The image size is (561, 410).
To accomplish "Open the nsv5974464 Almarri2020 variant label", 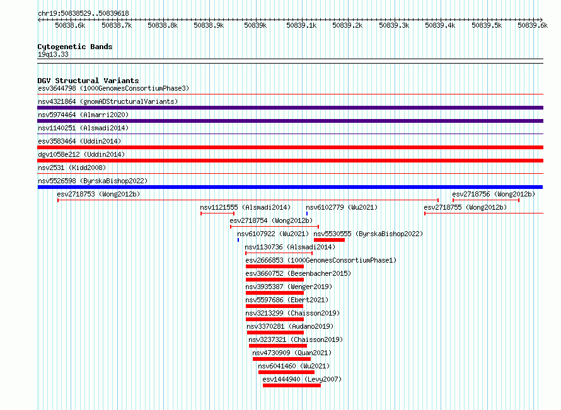I will (x=83, y=115).
